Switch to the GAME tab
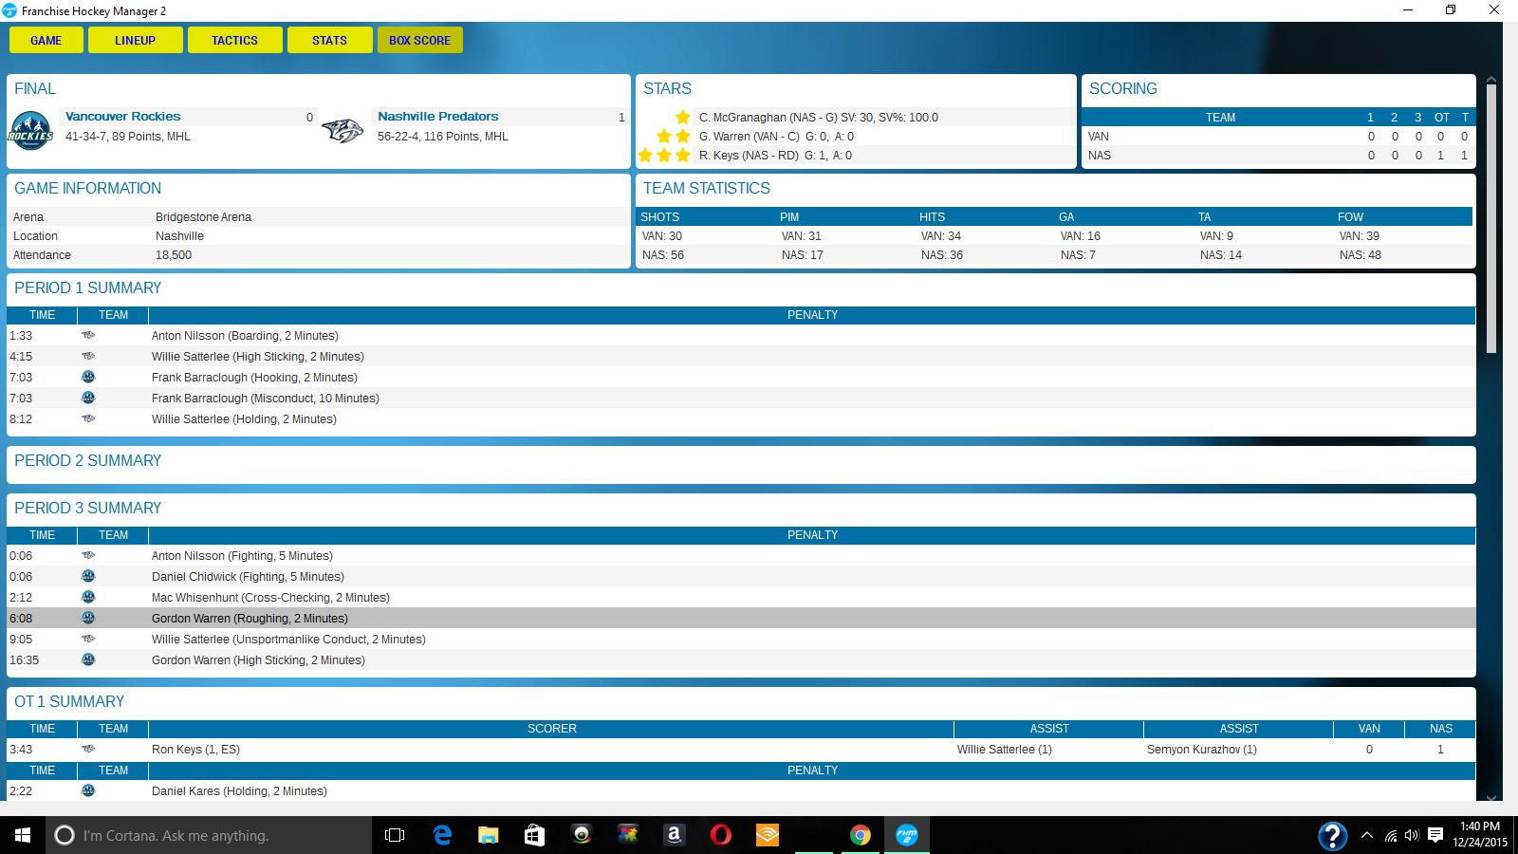This screenshot has width=1518, height=854. click(46, 41)
